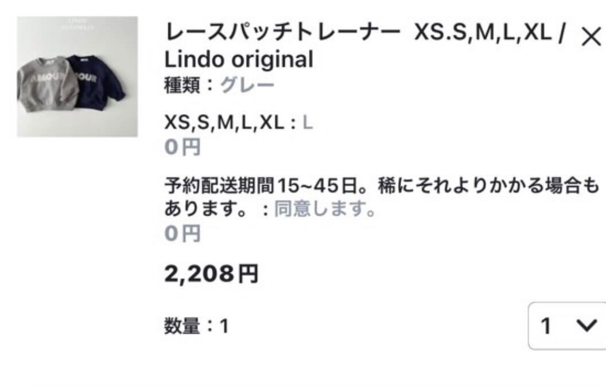Viewport: 606px width, 387px height.
Task: Open the レースパッチトレーナー product title
Action: point(282,32)
